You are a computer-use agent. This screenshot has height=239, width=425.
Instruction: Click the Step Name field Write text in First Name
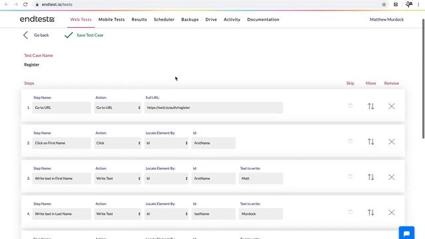click(62, 179)
